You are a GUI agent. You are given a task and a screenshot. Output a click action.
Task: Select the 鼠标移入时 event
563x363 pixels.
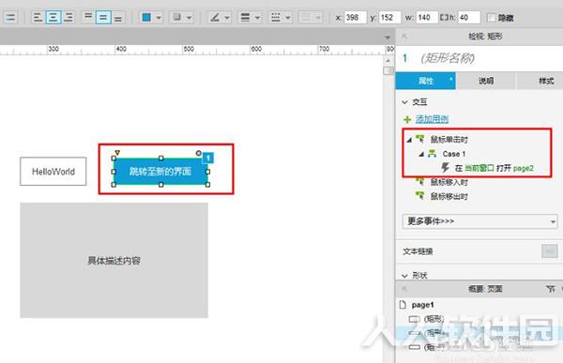[x=449, y=182]
